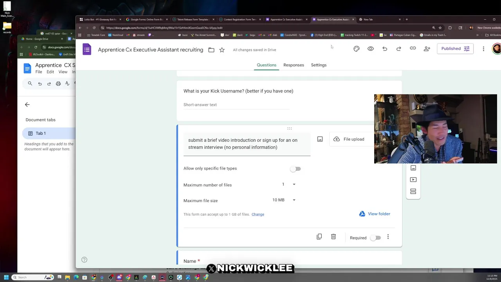Open the Nextcloud bookmark

pyautogui.click(x=115, y=35)
